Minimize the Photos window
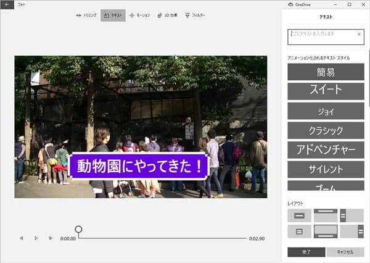This screenshot has width=370, height=263. coord(335,4)
